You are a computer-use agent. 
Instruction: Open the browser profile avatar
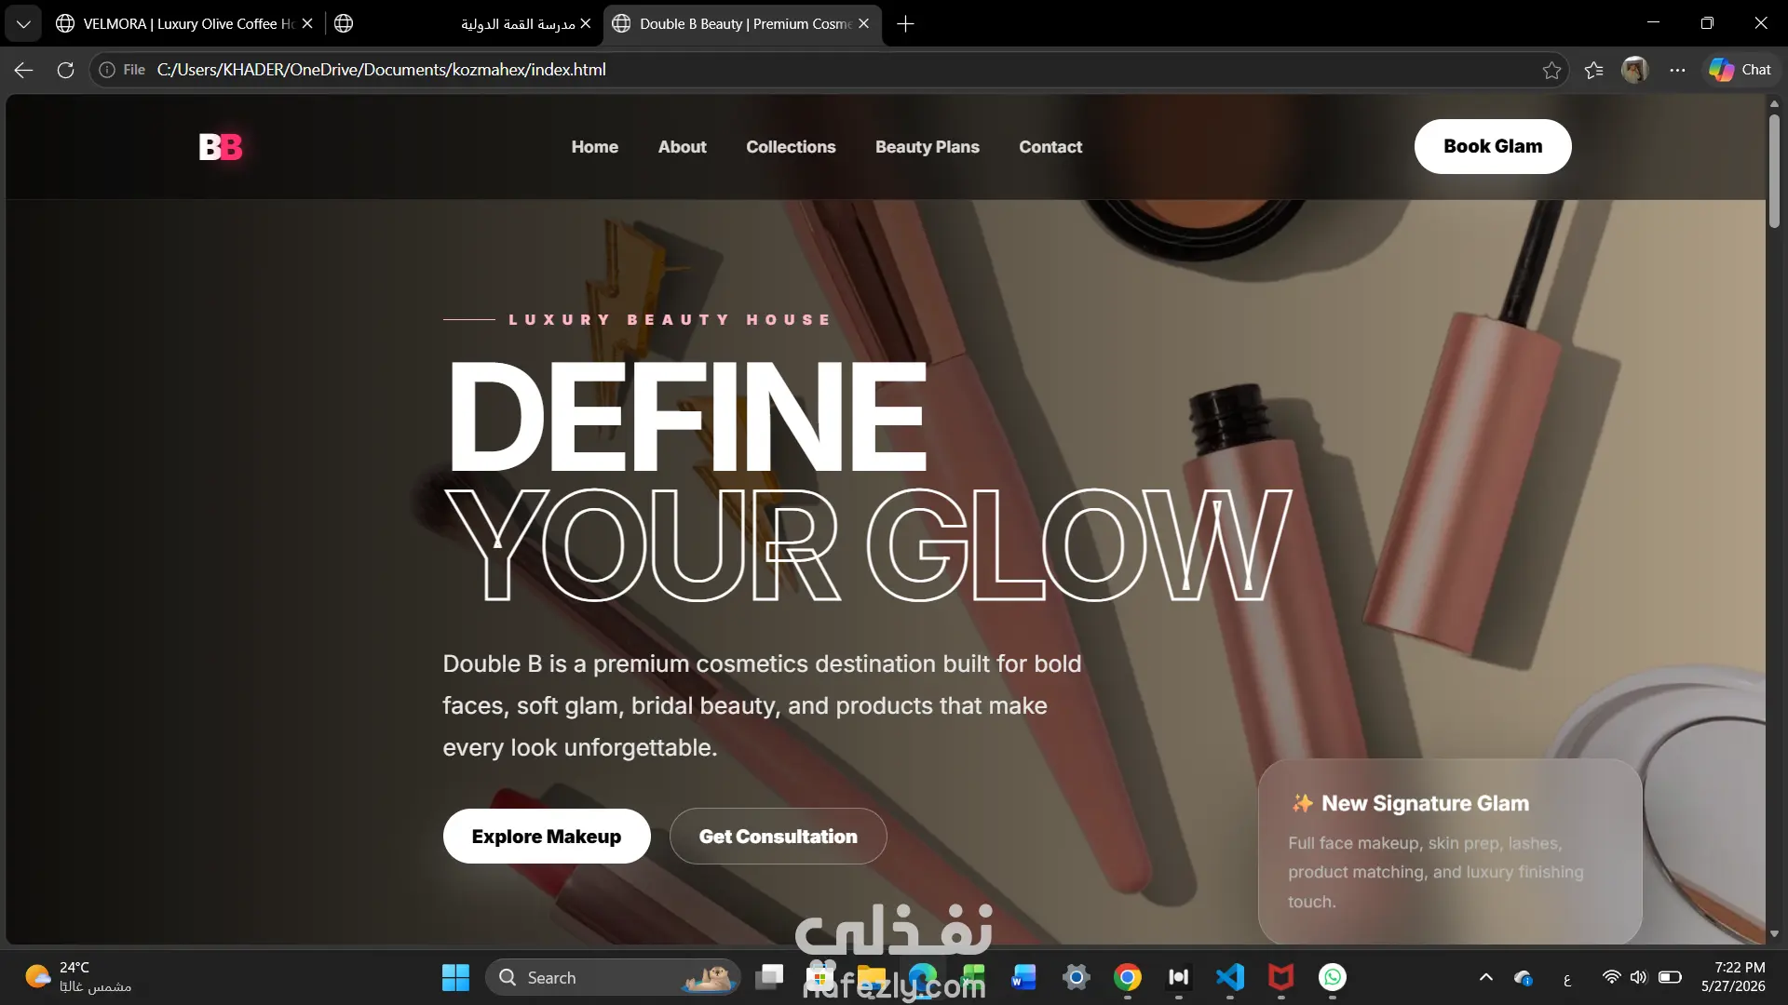point(1635,70)
